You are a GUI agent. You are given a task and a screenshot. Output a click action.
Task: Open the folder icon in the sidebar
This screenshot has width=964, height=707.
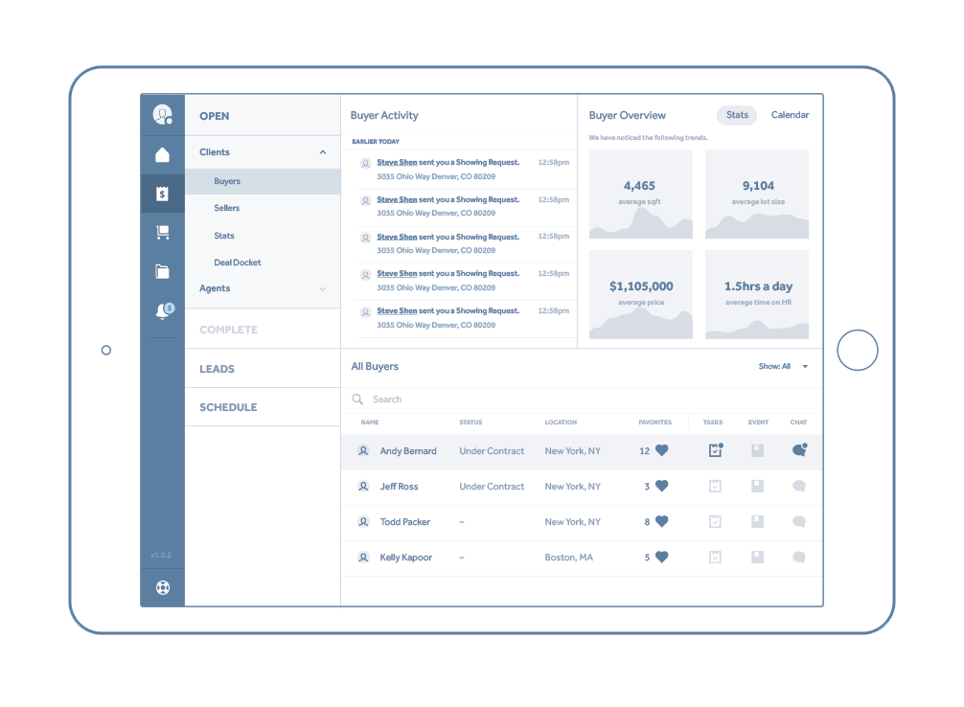point(162,271)
